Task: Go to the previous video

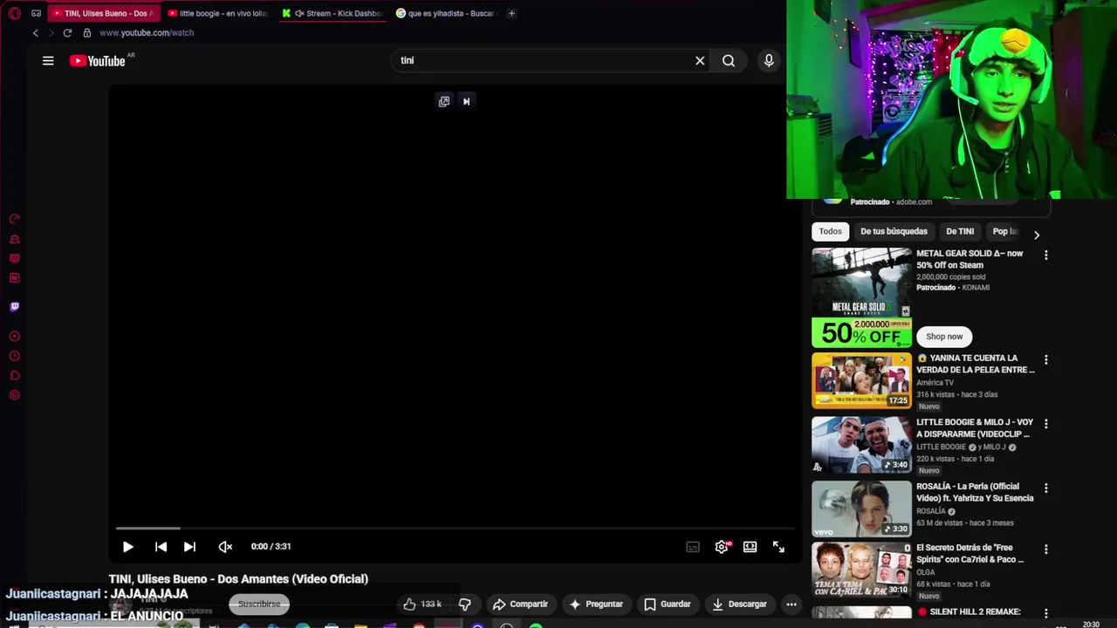Action: (x=161, y=547)
